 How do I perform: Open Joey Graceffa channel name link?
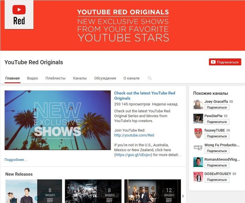click(216, 101)
